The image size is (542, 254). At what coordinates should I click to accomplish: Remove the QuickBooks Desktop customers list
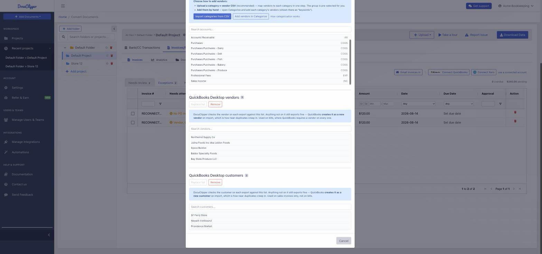coord(215,182)
